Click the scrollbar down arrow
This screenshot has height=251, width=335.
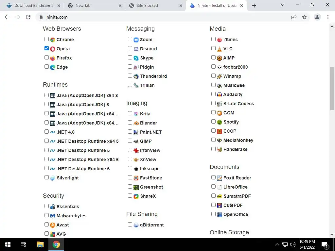coord(332,235)
